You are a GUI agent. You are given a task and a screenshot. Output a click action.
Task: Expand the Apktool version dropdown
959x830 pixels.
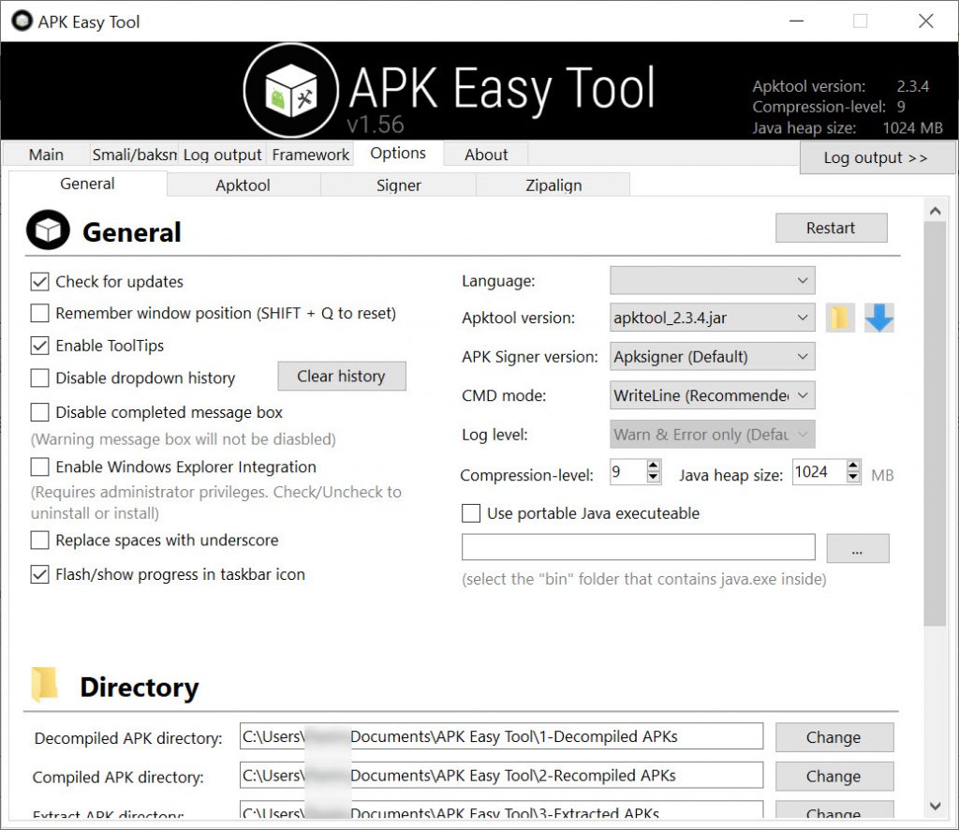[x=712, y=318]
